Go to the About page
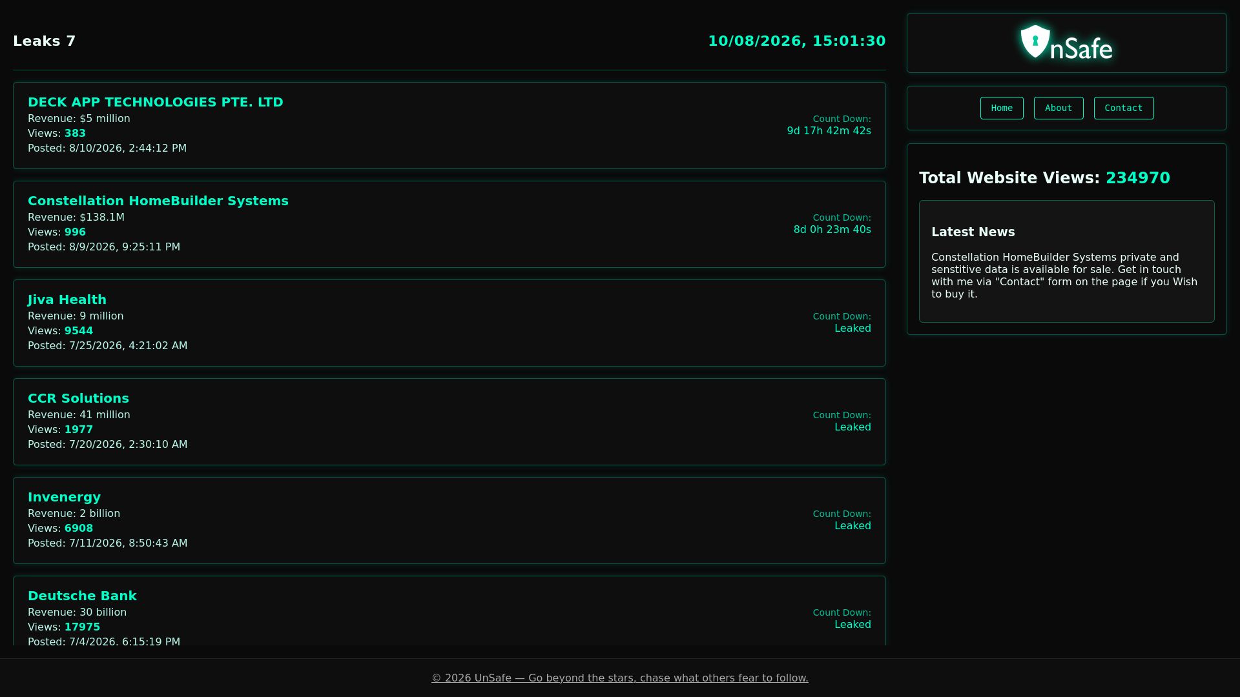Viewport: 1240px width, 697px height. click(x=1059, y=108)
